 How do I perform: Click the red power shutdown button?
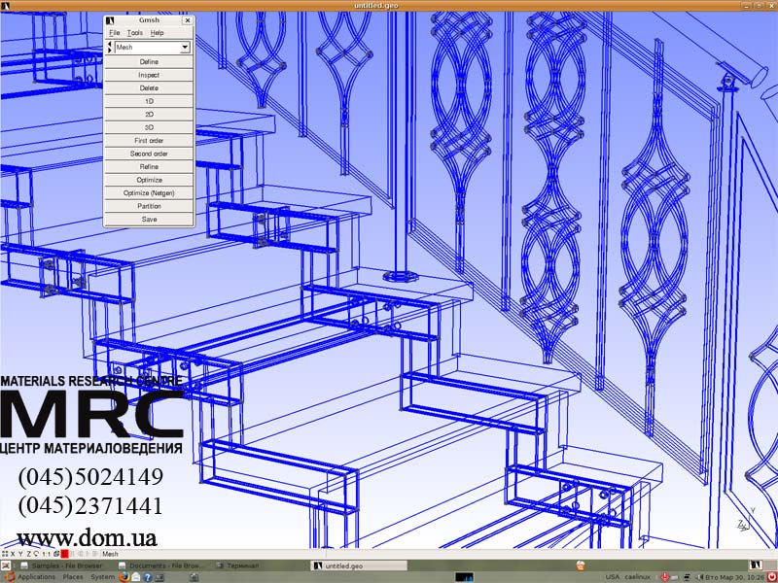pyautogui.click(x=771, y=577)
